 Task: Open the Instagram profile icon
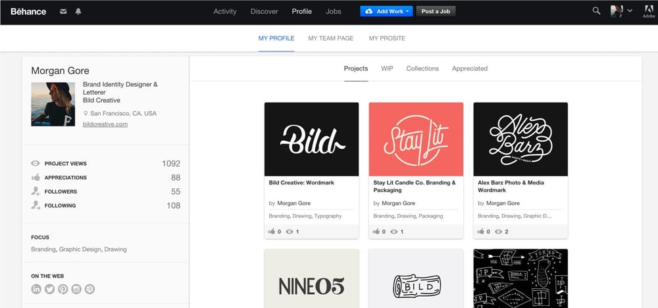click(76, 289)
